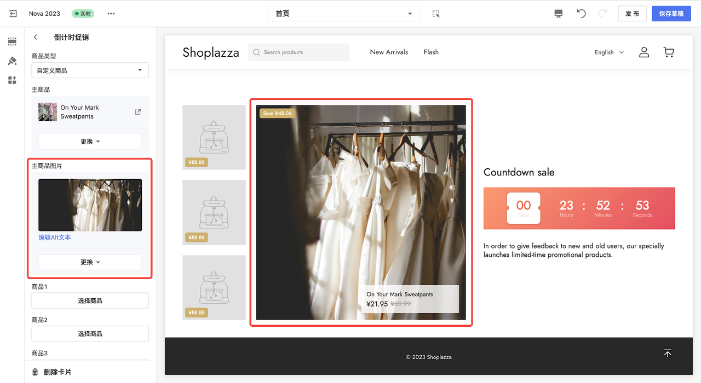Go back using the left chevron arrow

pos(36,38)
